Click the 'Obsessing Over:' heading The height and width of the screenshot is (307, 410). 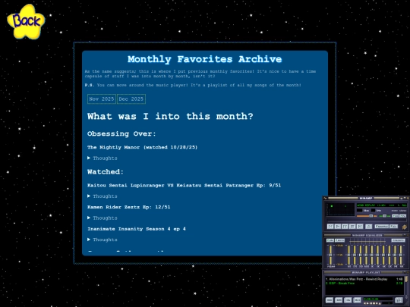121,133
